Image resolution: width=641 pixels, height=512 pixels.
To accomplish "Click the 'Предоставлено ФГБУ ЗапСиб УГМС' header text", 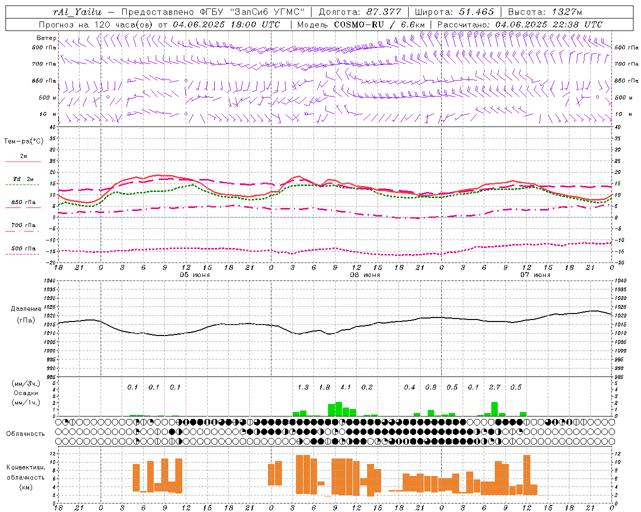I will (x=213, y=12).
